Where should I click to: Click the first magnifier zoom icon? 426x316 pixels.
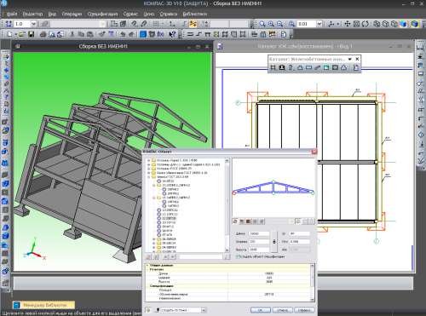262,24
